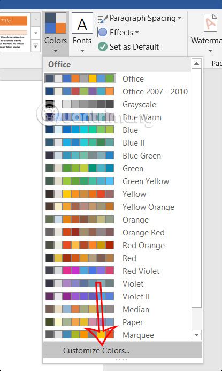Apply the Marquee color scheme
This screenshot has height=371, width=222.
[117, 335]
